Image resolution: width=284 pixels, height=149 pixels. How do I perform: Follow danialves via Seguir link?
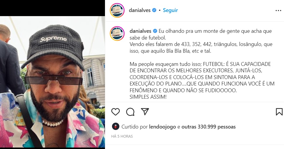click(x=170, y=10)
